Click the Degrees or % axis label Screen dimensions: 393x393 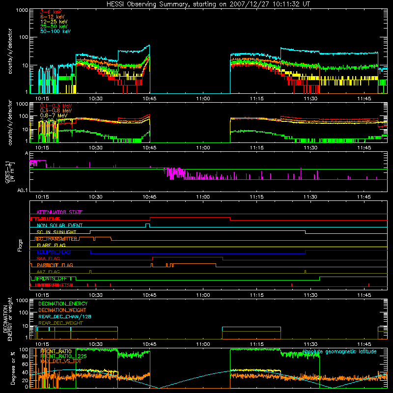tap(13, 368)
